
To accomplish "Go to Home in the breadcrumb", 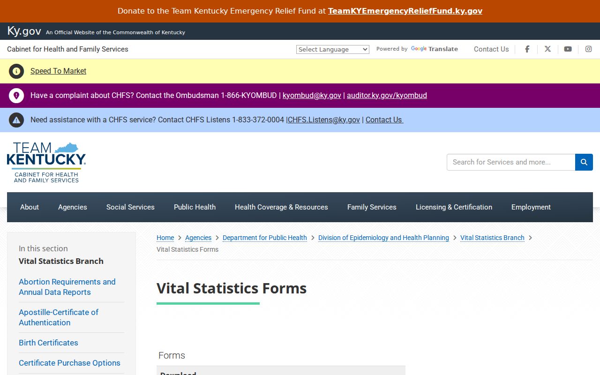I will [165, 238].
